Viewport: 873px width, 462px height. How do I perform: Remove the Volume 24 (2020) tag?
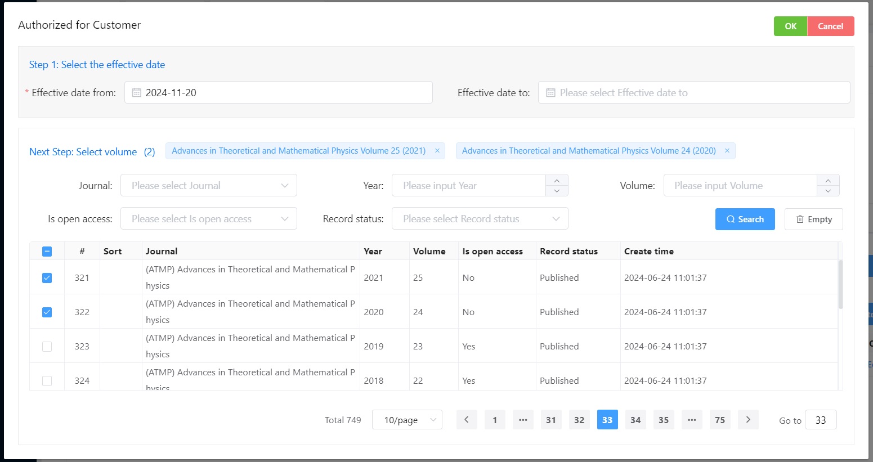[727, 151]
